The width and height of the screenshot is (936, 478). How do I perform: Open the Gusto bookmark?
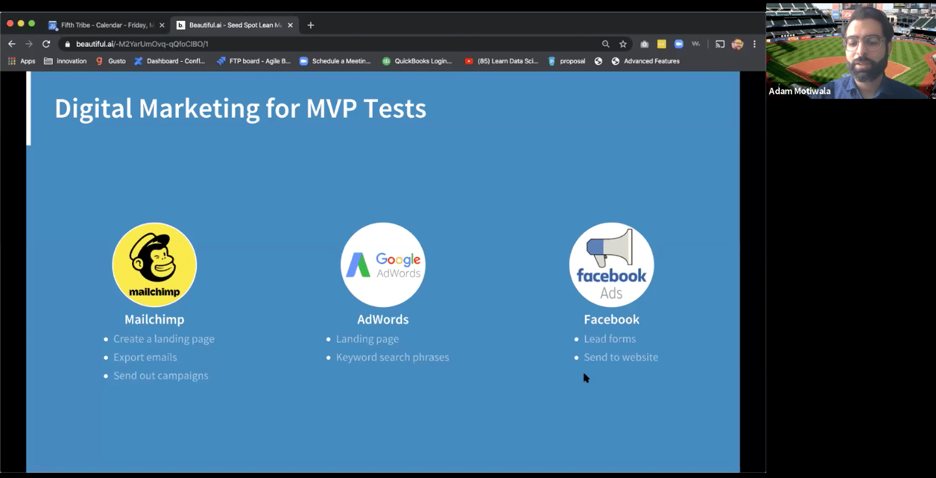click(x=111, y=61)
